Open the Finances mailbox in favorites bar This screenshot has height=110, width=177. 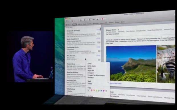(96, 24)
